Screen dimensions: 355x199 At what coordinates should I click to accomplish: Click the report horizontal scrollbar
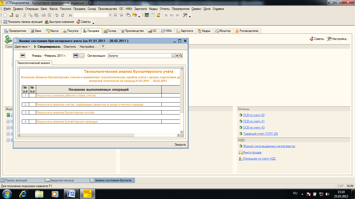point(99,135)
